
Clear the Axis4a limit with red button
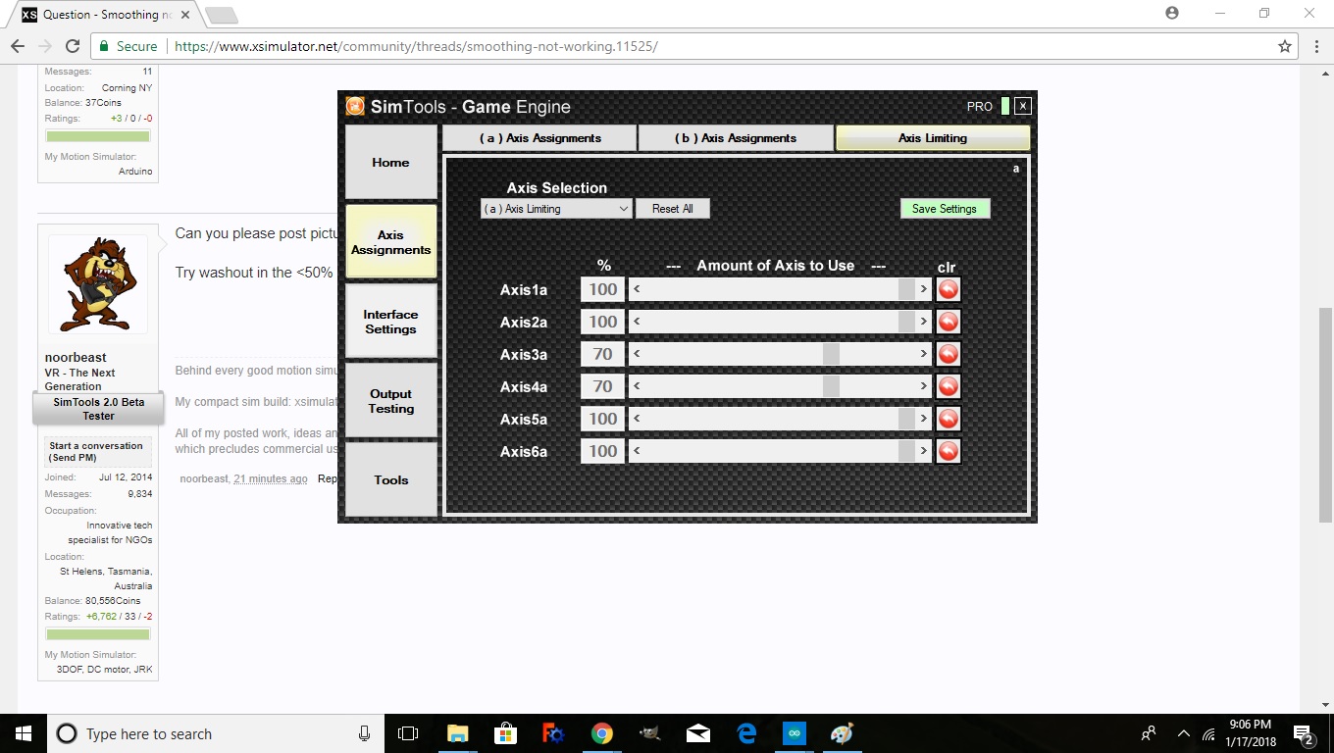tap(949, 386)
